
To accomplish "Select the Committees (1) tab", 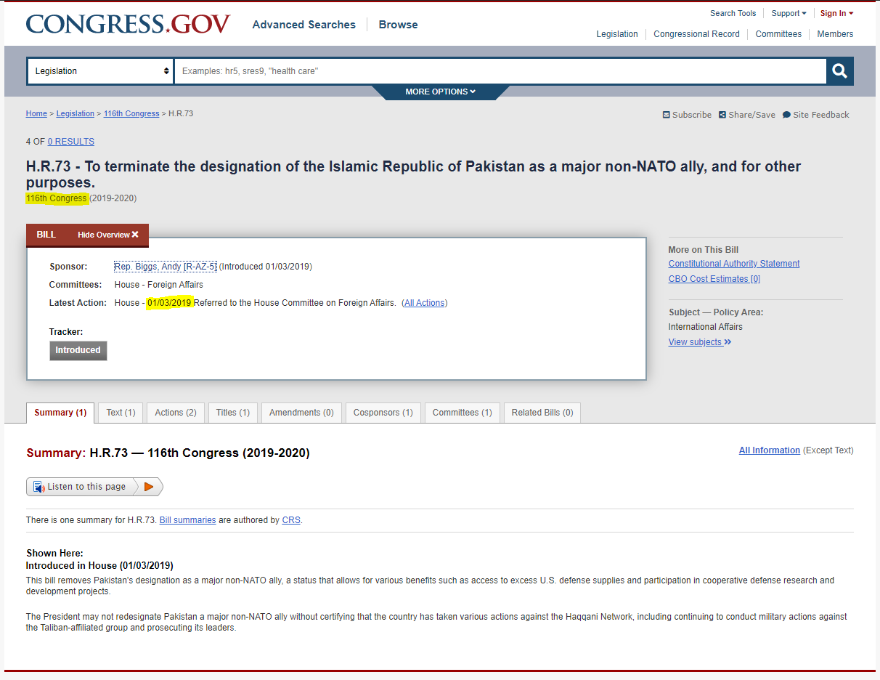I will tap(463, 413).
